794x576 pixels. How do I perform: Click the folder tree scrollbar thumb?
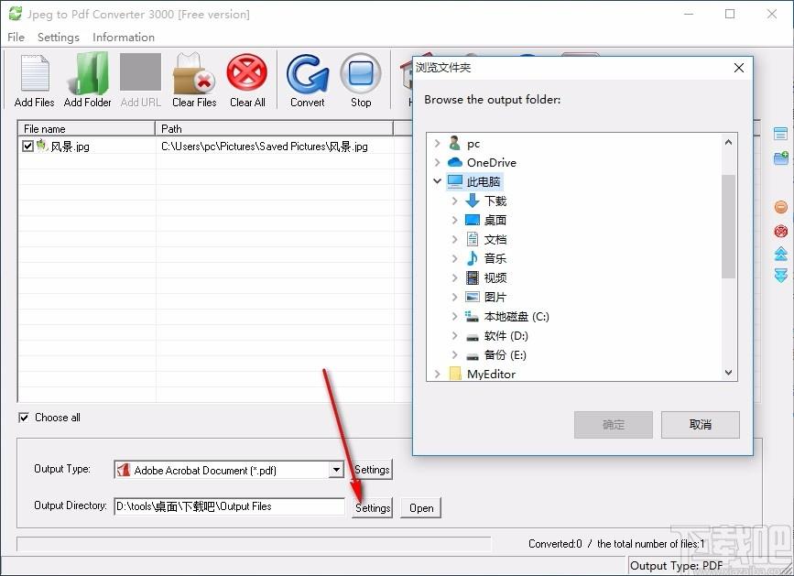pyautogui.click(x=728, y=226)
